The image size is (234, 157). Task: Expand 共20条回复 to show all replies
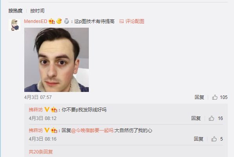click(x=41, y=152)
